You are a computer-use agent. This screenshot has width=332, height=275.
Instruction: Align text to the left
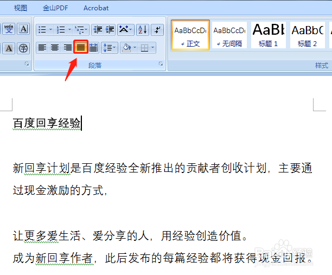tap(42, 47)
